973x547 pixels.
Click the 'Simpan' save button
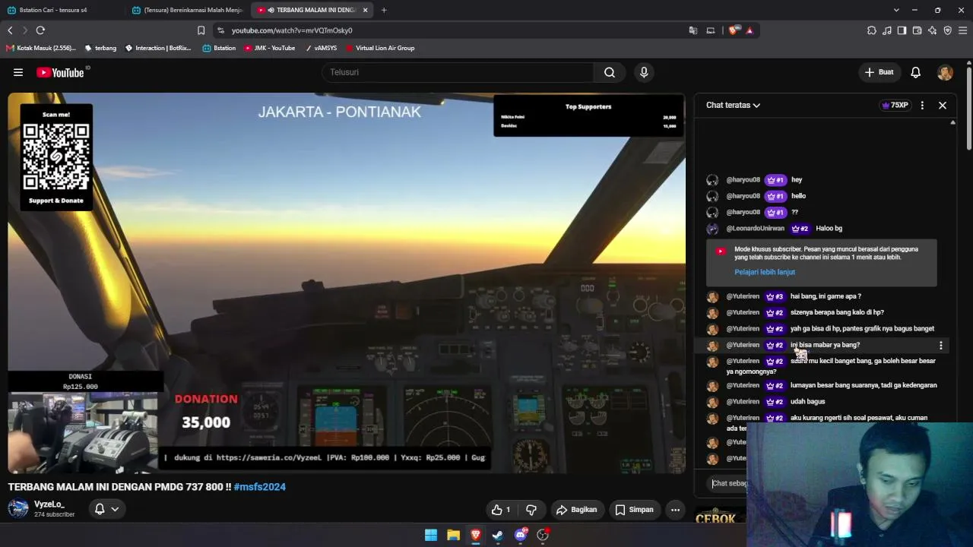634,510
